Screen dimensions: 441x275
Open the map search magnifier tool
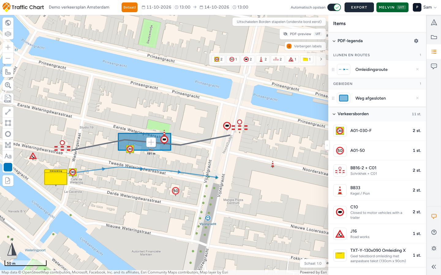coord(8,85)
